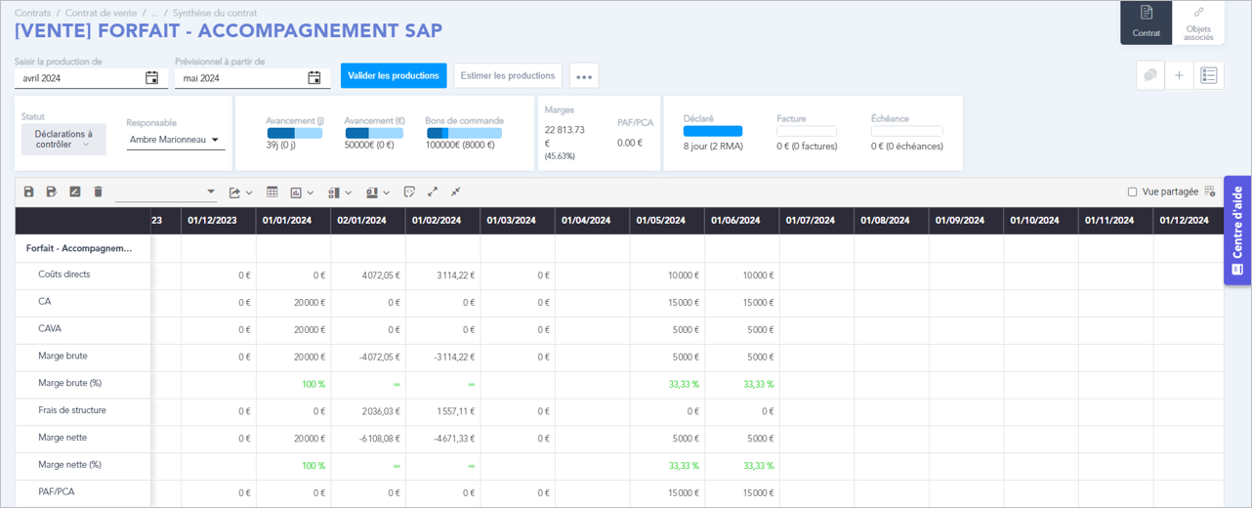The image size is (1252, 508).
Task: Select the 01/01/2024 column header
Action: [293, 221]
